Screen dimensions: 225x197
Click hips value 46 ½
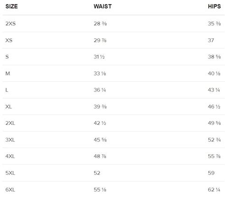tap(214, 107)
